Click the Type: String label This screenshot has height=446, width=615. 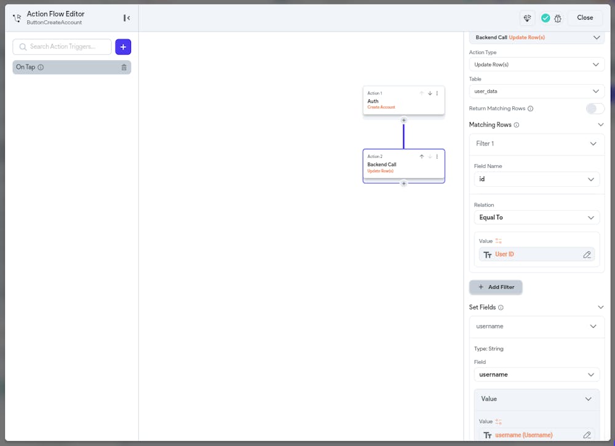click(488, 349)
